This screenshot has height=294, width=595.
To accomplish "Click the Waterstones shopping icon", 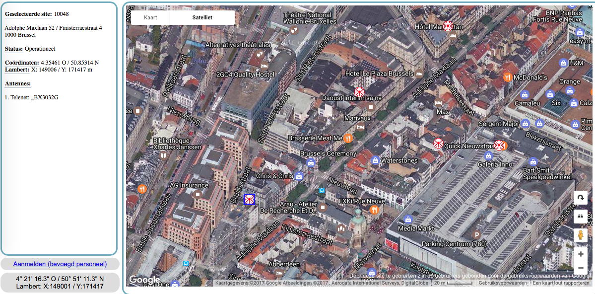I will click(x=375, y=160).
